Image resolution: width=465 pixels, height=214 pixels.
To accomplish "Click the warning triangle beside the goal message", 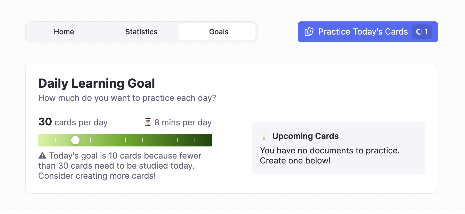I will (x=42, y=155).
